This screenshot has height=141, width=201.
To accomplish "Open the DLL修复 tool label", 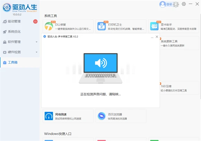I will (61, 25).
